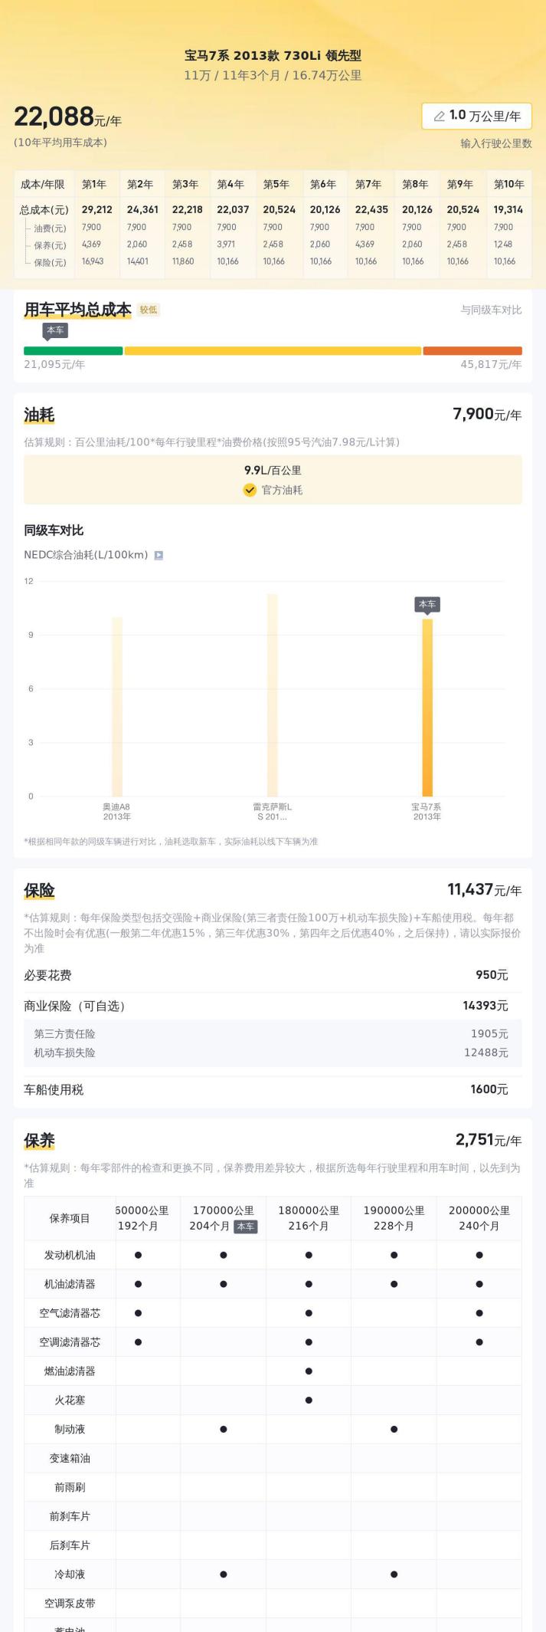
Task: Expand the 商业保险（可自选）row
Action: click(273, 1006)
